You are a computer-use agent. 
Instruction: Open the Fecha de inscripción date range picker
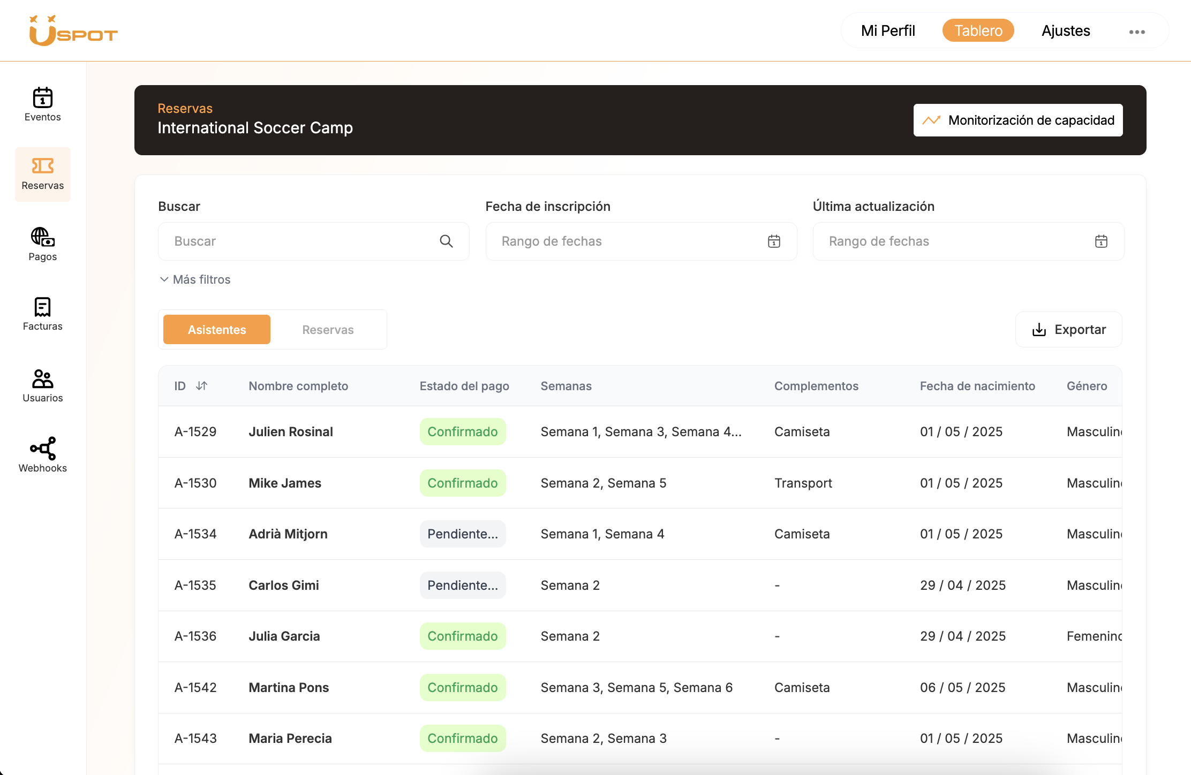click(774, 241)
